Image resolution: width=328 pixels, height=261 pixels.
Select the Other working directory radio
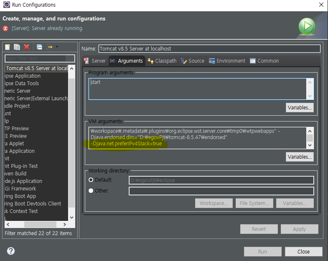(x=91, y=191)
